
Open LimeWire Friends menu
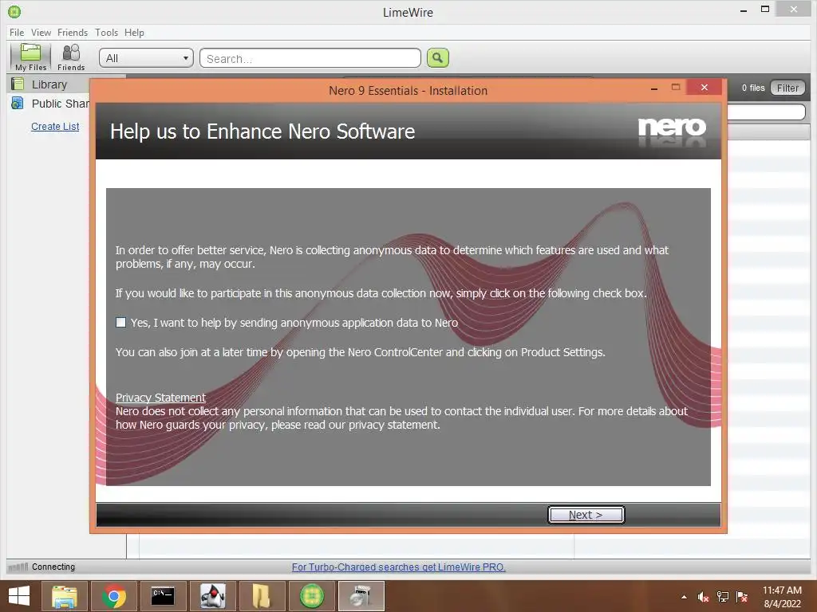(x=73, y=32)
